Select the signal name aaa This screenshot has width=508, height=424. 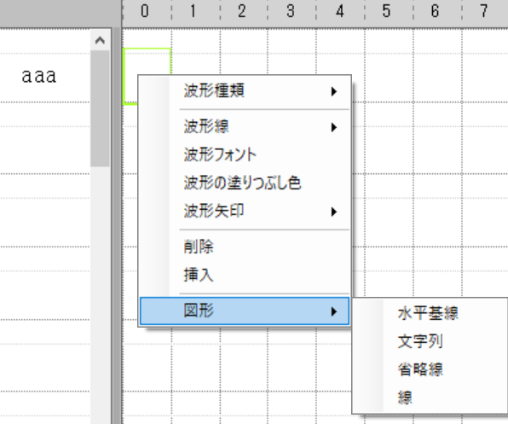(x=39, y=77)
